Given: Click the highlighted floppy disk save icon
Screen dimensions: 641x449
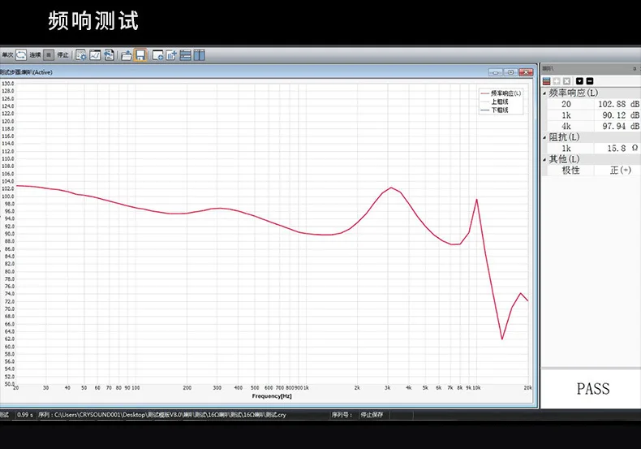Looking at the screenshot, I should pos(140,54).
